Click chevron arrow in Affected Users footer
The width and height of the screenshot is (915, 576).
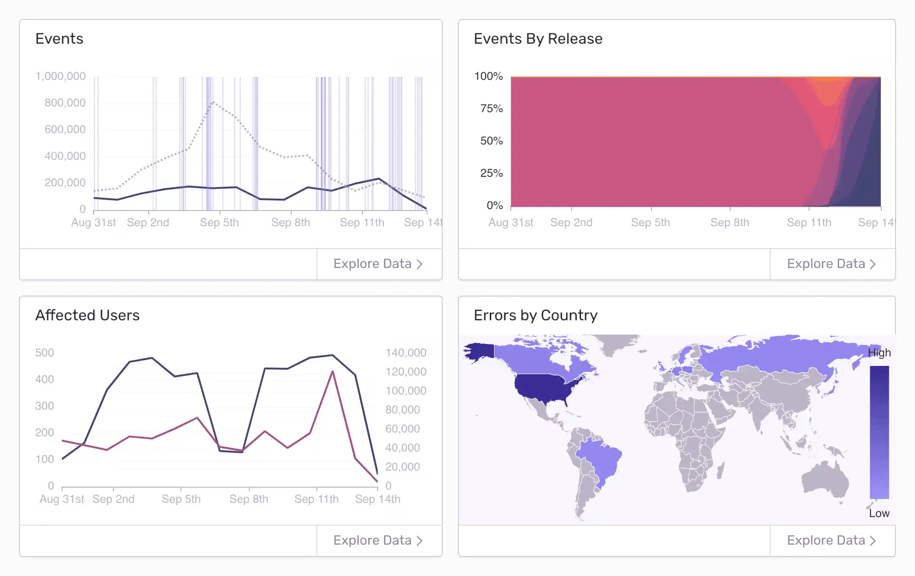coord(419,541)
